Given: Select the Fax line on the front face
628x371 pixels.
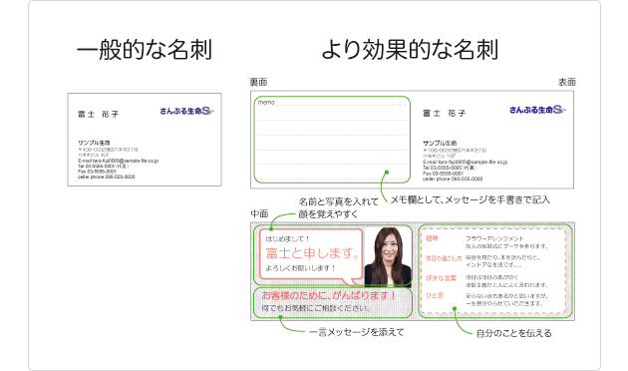Looking at the screenshot, I should 443,174.
